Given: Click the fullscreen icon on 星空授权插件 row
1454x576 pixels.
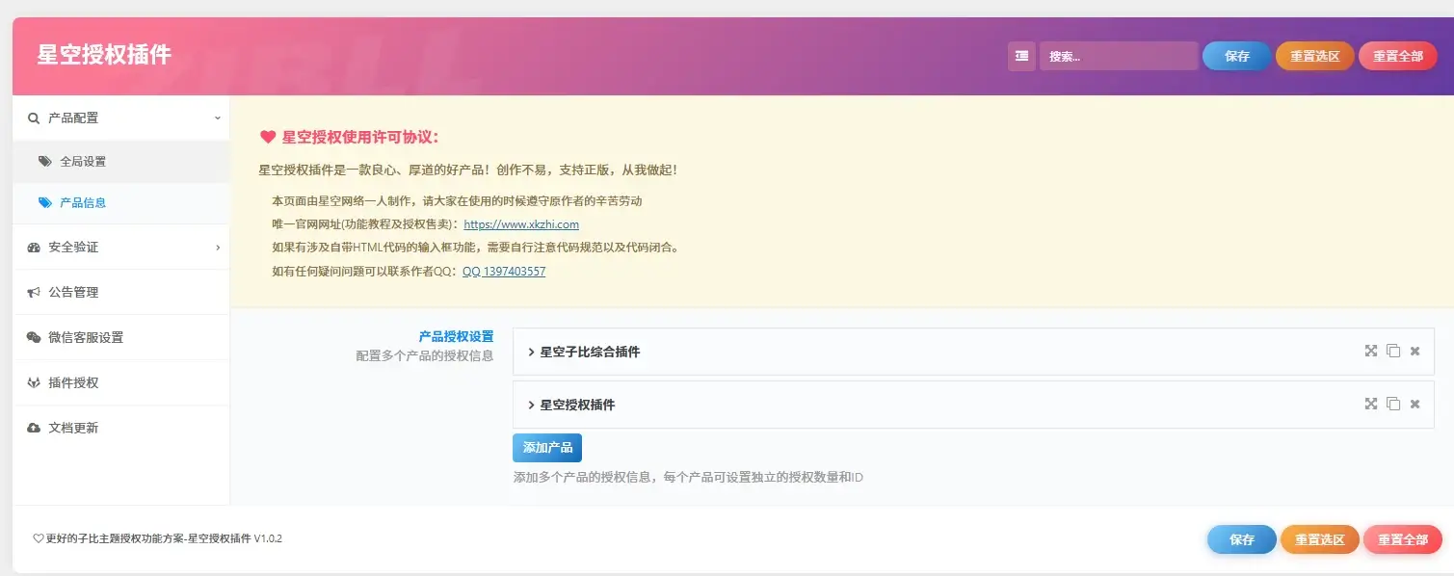Looking at the screenshot, I should tap(1370, 404).
